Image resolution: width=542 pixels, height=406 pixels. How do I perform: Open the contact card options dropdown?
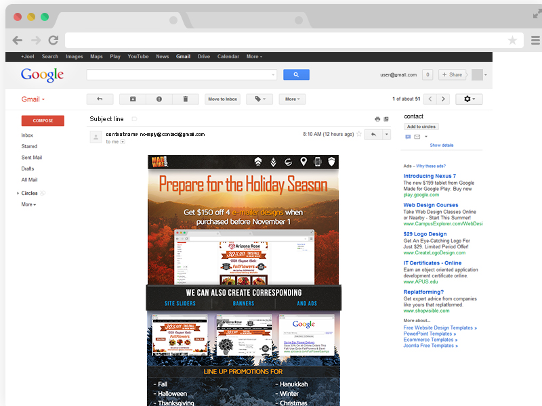point(426,137)
